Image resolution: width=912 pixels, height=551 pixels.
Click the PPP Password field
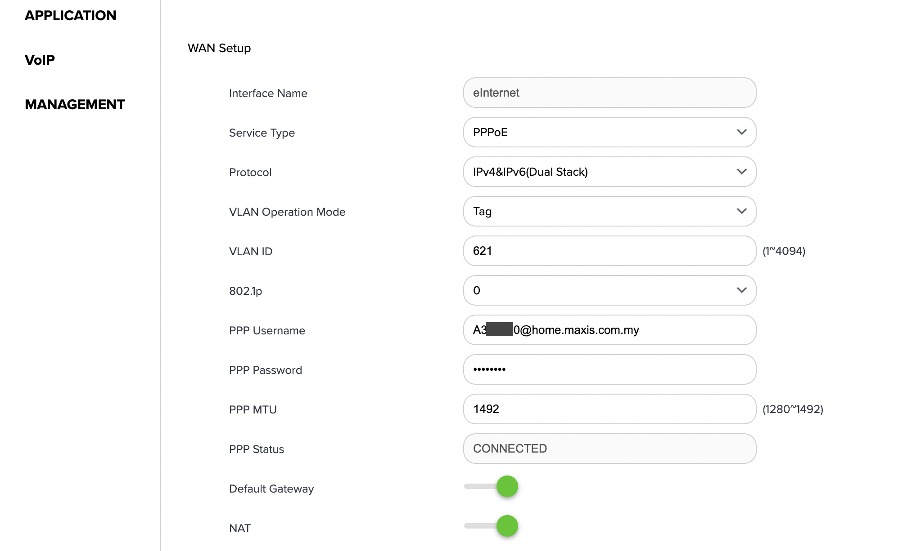tap(609, 369)
